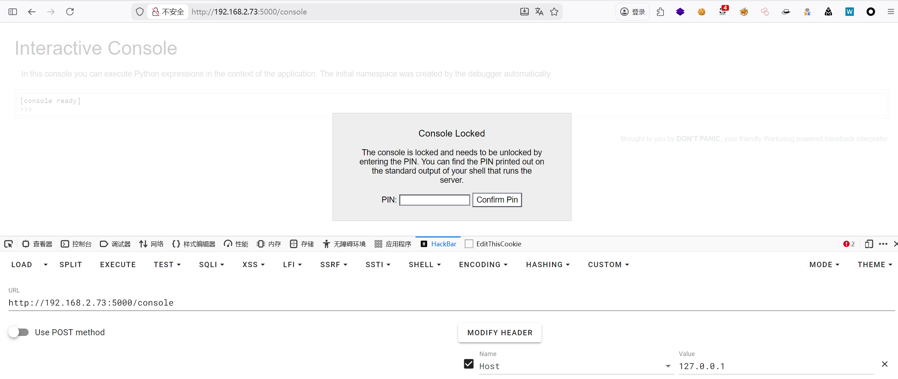The image size is (898, 379).
Task: Open the ENCODING dropdown in HackBar
Action: pyautogui.click(x=483, y=265)
